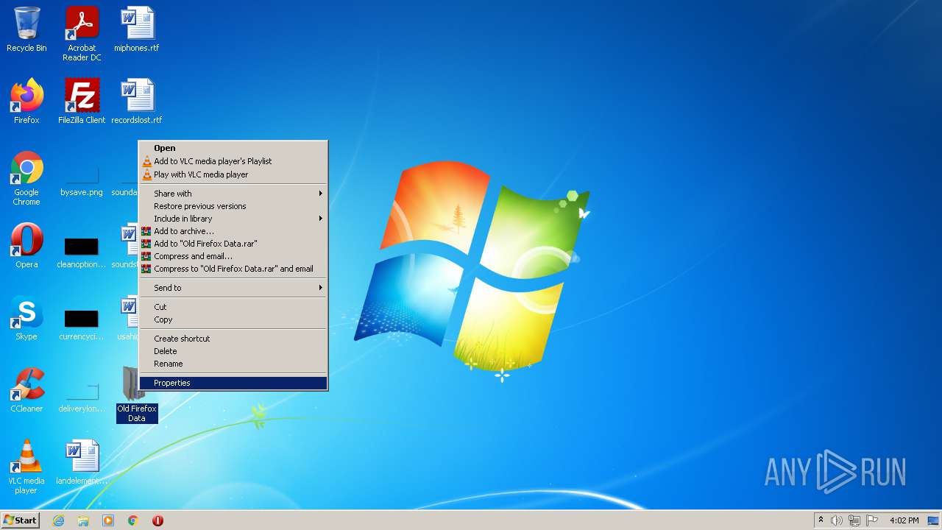Select the landelement document icon
This screenshot has width=942, height=530.
[x=82, y=462]
